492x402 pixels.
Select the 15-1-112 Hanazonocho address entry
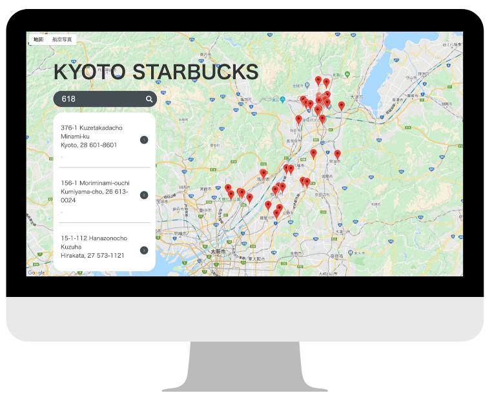105,247
